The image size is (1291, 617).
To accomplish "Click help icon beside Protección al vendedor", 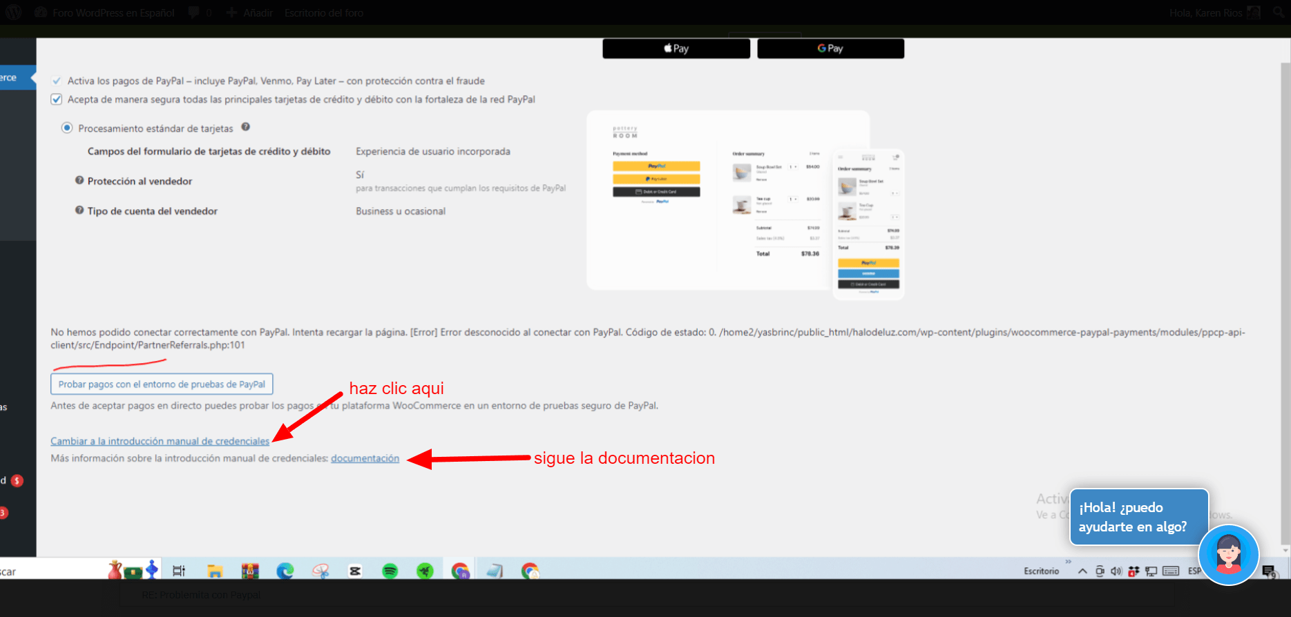I will tap(79, 180).
